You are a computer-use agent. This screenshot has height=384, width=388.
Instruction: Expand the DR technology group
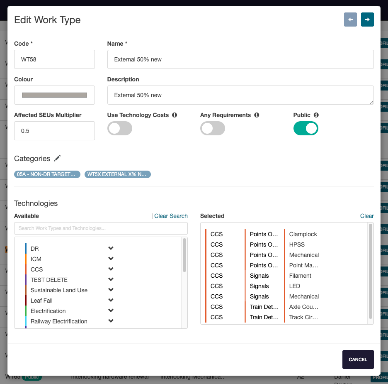pyautogui.click(x=111, y=248)
